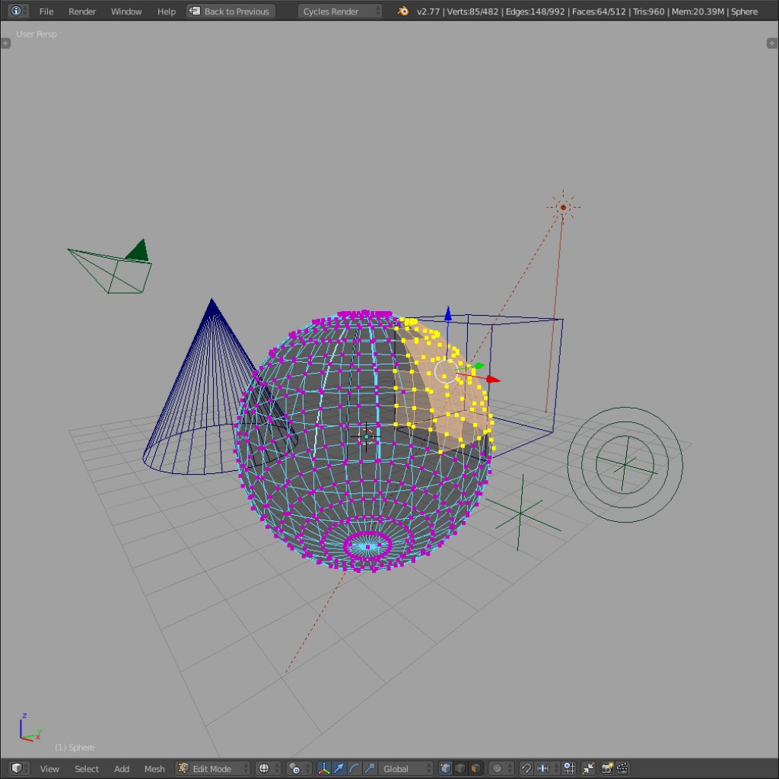Open the Edit Mode dropdown
Image resolution: width=779 pixels, height=779 pixels.
tap(213, 768)
